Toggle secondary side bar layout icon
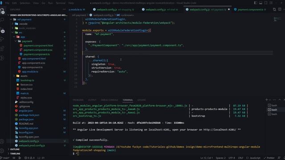 266,3
